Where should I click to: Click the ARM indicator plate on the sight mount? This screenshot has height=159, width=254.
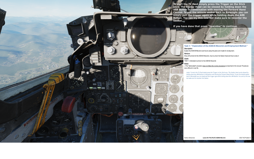[x=95, y=61]
